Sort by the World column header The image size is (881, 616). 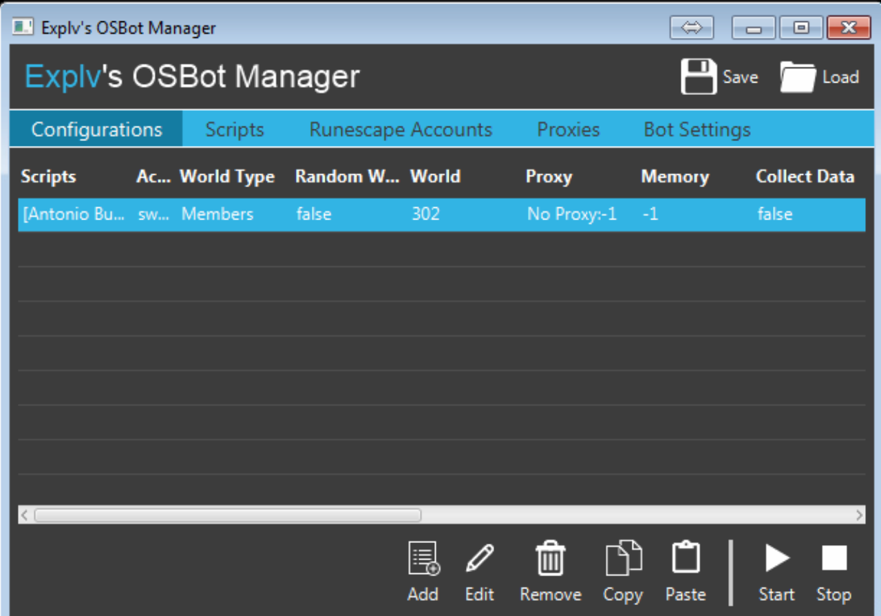[x=435, y=177]
